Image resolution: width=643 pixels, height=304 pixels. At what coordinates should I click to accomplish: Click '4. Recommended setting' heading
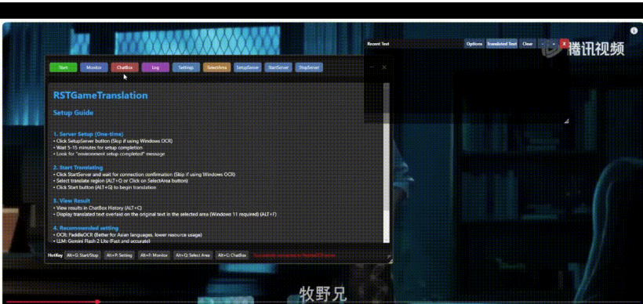pos(85,228)
